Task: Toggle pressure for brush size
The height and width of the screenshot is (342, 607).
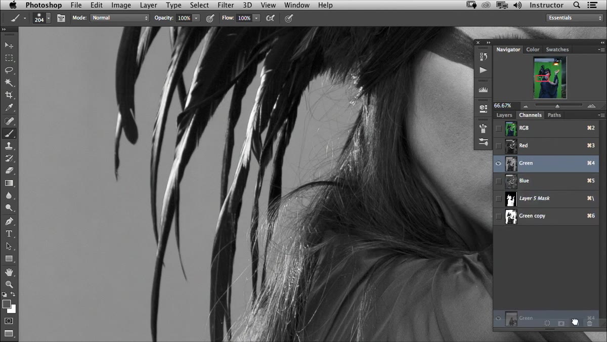Action: [x=288, y=18]
